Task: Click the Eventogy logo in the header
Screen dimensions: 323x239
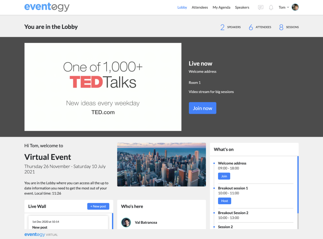Action: coord(47,7)
